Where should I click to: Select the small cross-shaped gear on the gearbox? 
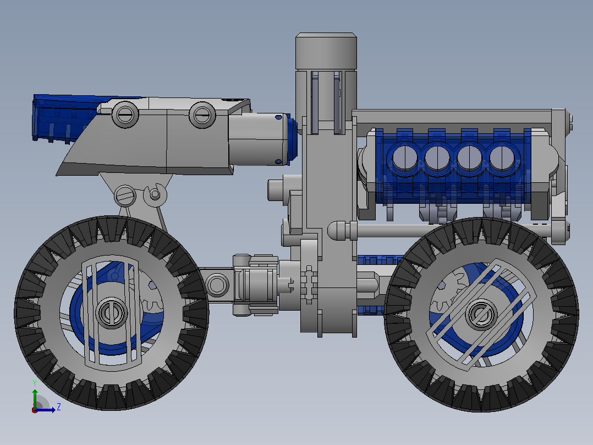click(309, 284)
